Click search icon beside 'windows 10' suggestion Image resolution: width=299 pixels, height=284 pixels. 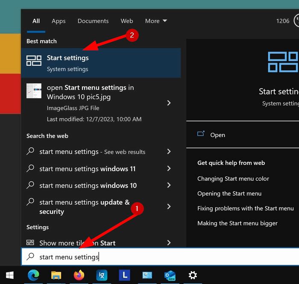tap(30, 185)
